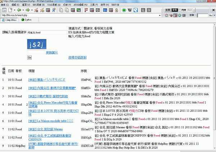Open the ANSI編輯(N) menu

[80, 5]
